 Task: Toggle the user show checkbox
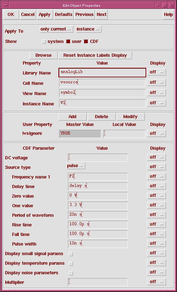coord(68,42)
